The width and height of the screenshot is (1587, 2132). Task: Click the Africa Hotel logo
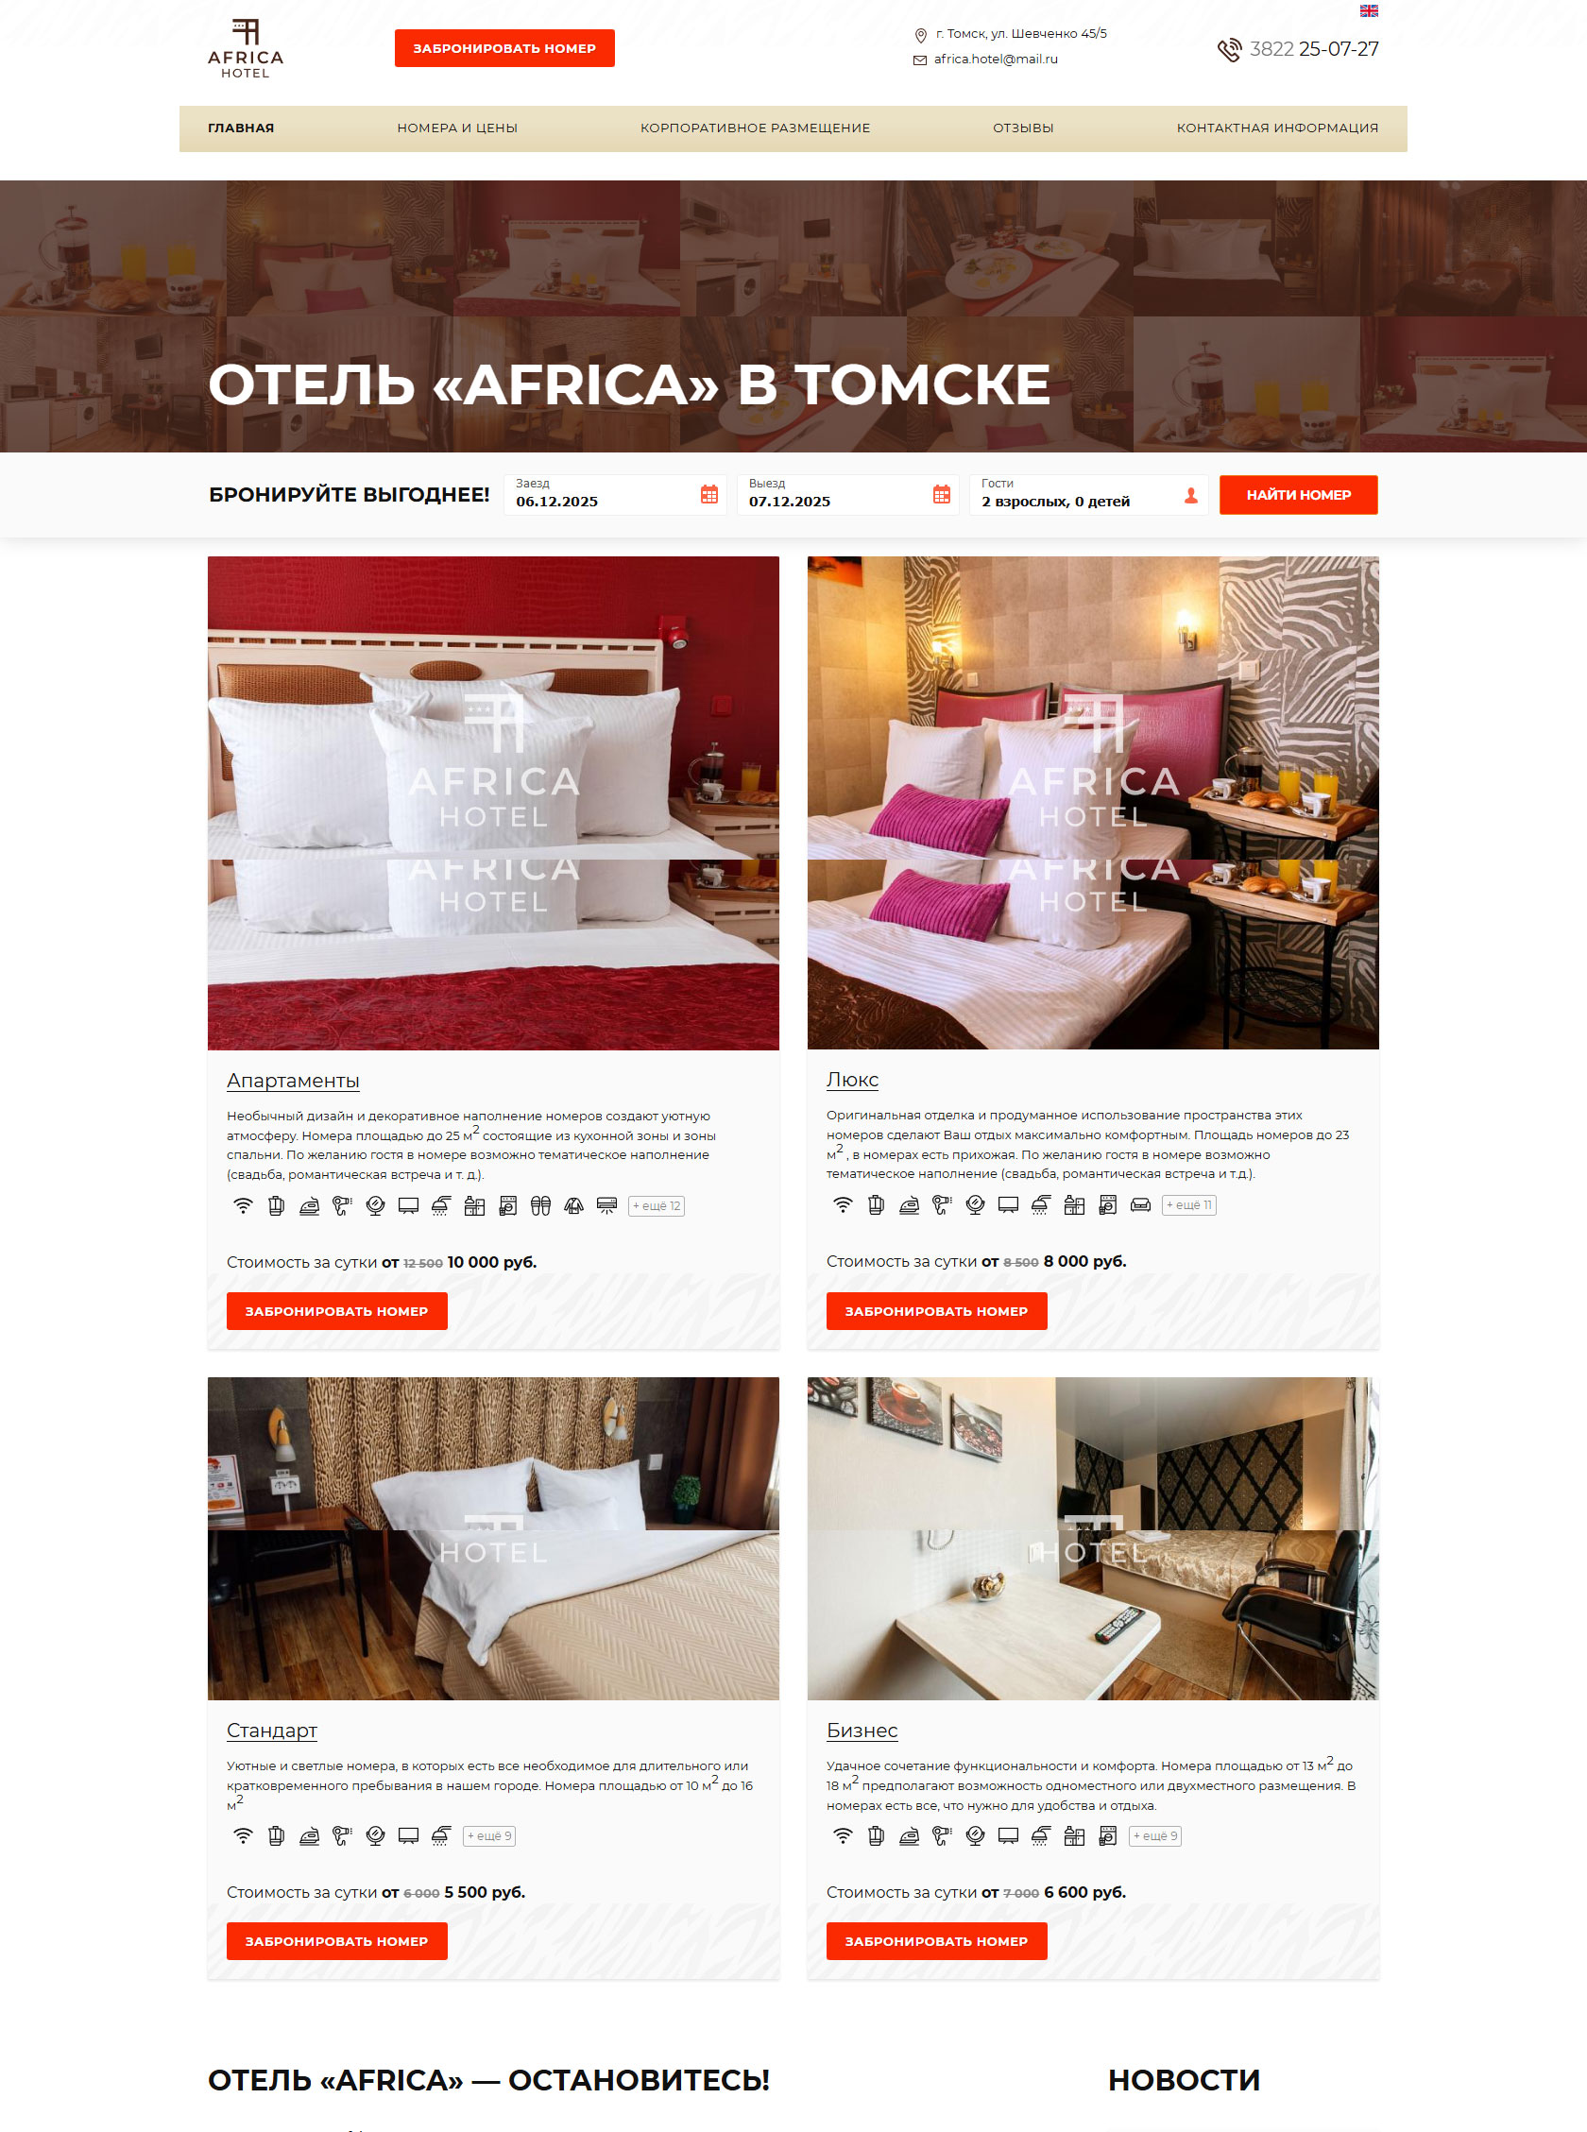point(246,48)
